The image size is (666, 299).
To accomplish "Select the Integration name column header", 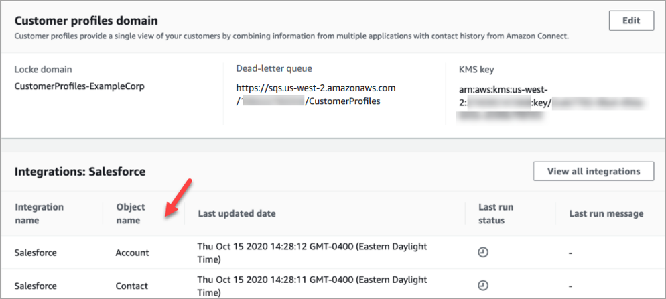I will [x=39, y=214].
